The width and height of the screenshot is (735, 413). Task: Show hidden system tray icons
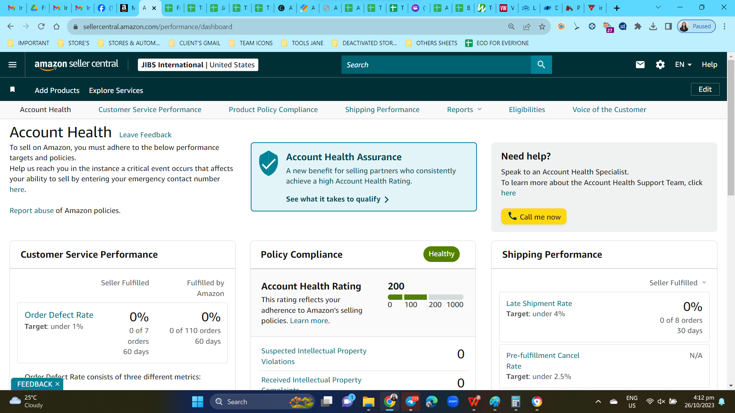tap(598, 402)
